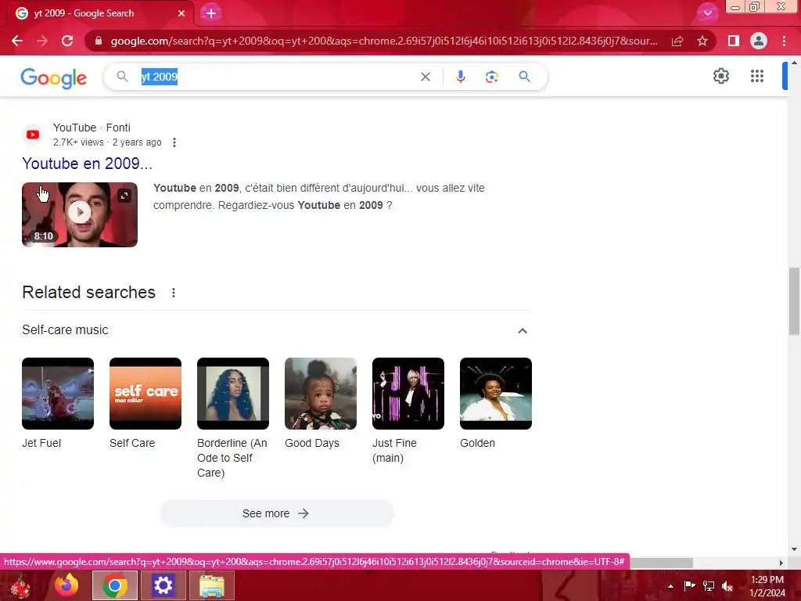Open YouTube favicon on Fonti result
This screenshot has width=801, height=601.
[x=33, y=135]
